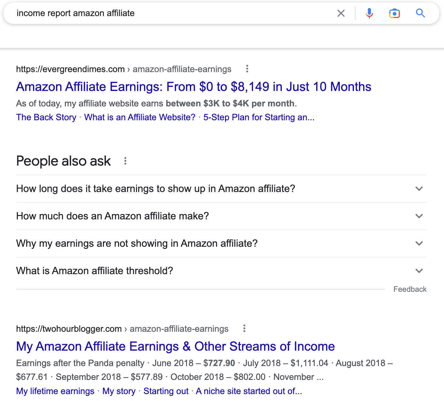The width and height of the screenshot is (444, 401).
Task: Open the three-dot menu on the twohourblogger result
Action: tap(245, 329)
